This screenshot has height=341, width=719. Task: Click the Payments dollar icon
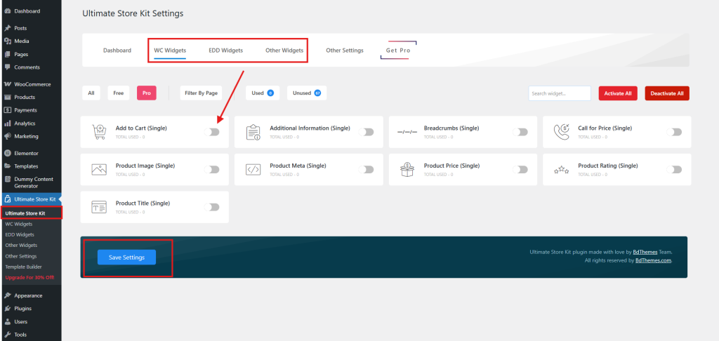tap(7, 110)
